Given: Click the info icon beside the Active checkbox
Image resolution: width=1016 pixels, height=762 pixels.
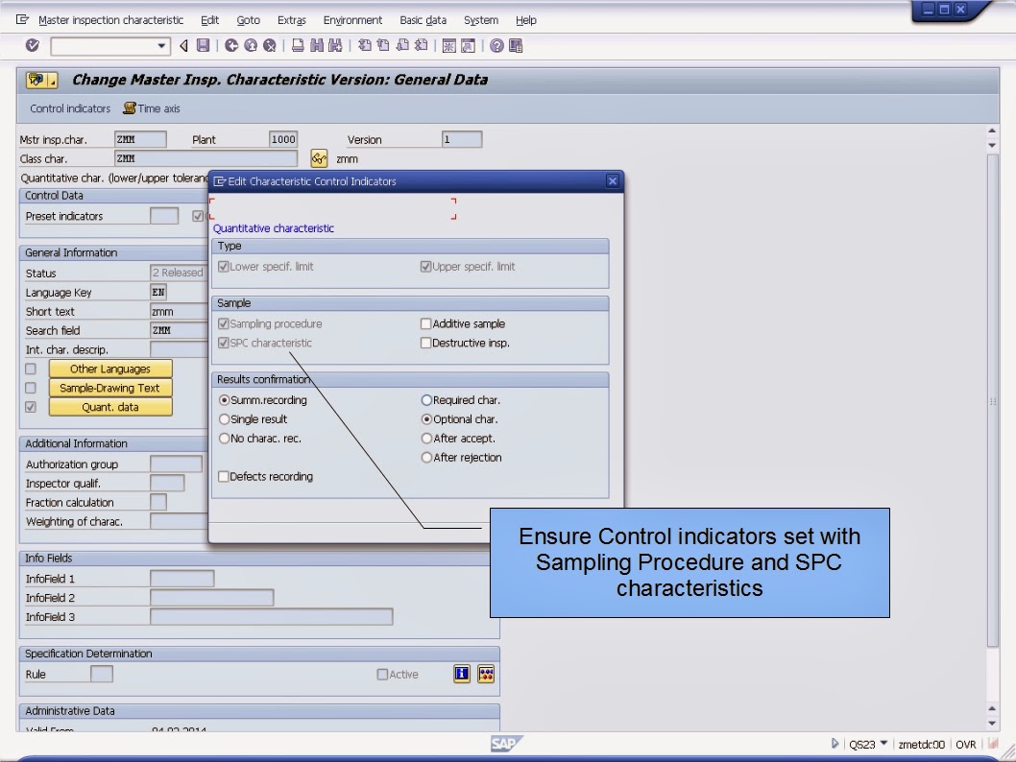Looking at the screenshot, I should [462, 674].
